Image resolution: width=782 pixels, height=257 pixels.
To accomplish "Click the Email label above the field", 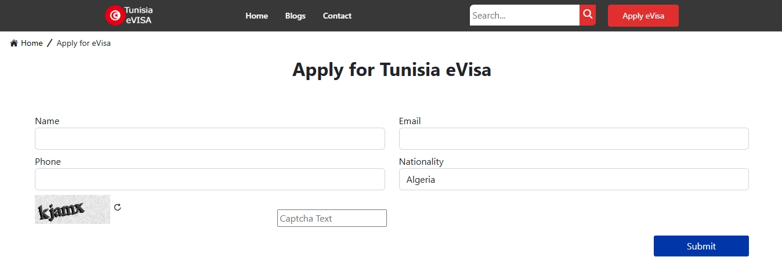I will click(x=410, y=121).
